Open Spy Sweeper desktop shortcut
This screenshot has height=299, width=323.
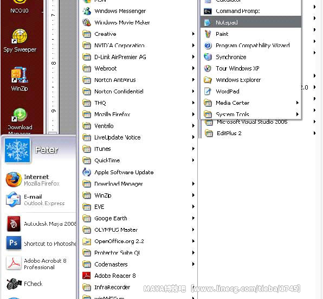tap(20, 41)
